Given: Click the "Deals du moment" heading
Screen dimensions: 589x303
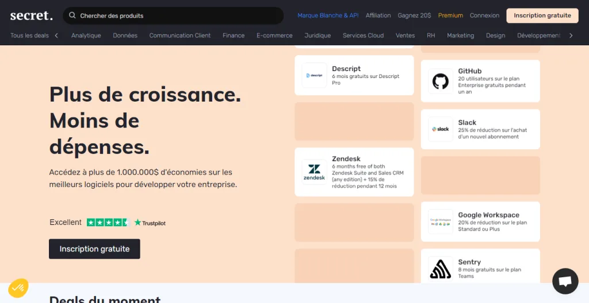Looking at the screenshot, I should (x=105, y=299).
